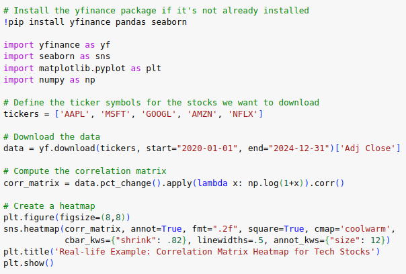Click the 'NFLX' ticker string

point(243,114)
